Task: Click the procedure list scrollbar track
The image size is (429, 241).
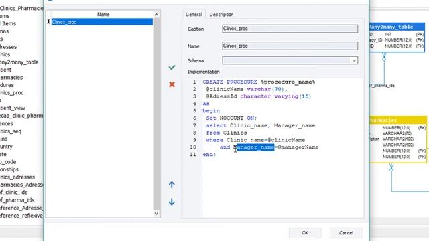Action: 156,114
